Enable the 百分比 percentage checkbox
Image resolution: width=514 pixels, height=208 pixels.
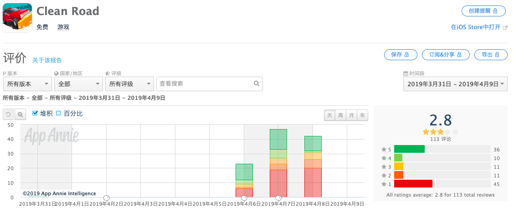[58, 113]
